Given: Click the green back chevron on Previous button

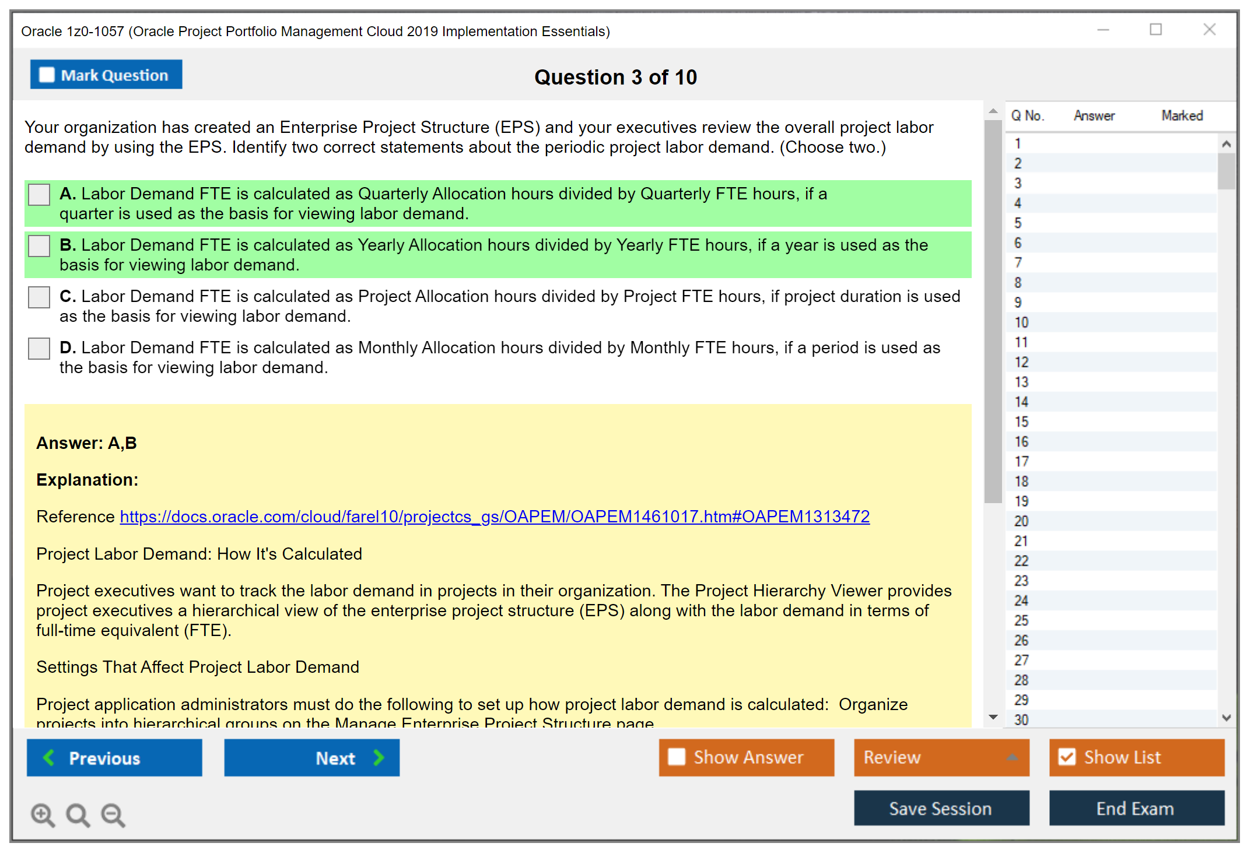Looking at the screenshot, I should click(50, 758).
